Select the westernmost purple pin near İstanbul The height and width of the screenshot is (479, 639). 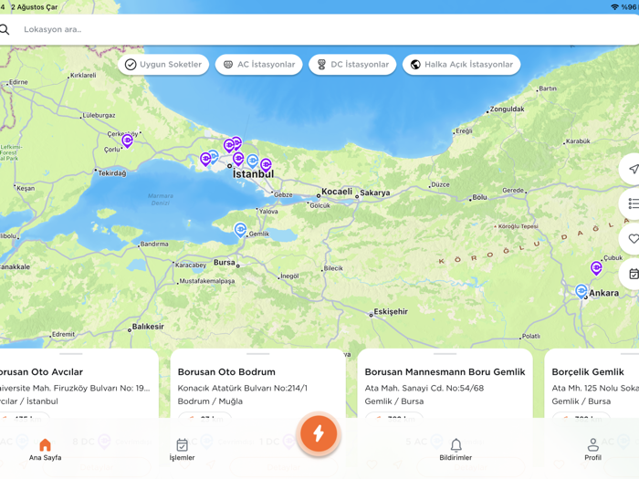(x=205, y=160)
